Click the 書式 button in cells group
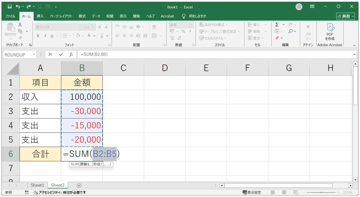 pyautogui.click(x=255, y=38)
